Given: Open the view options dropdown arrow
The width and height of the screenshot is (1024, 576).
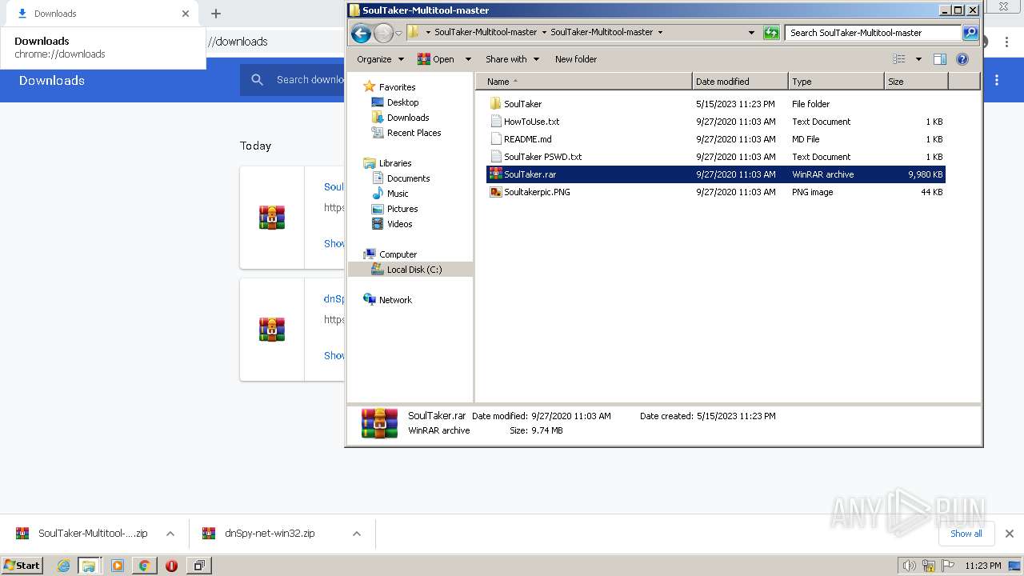Looking at the screenshot, I should [918, 59].
